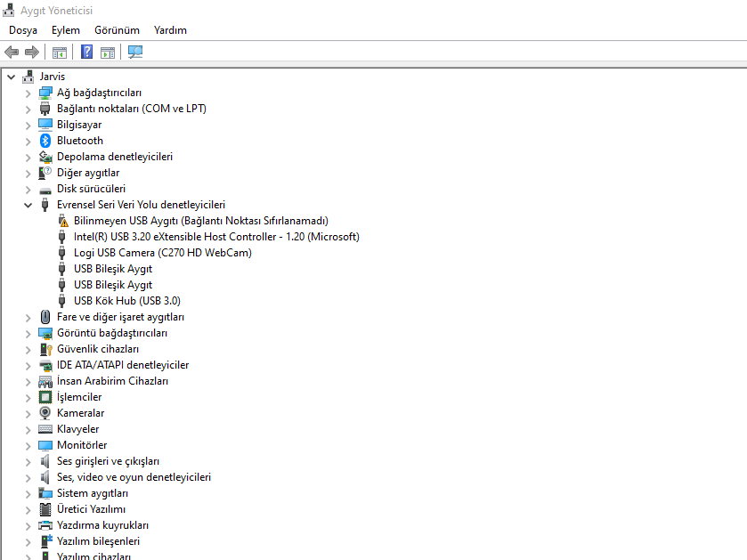This screenshot has width=747, height=560.
Task: Select Bağlantı noktaları (COM ve LPT) label
Action: (x=132, y=109)
